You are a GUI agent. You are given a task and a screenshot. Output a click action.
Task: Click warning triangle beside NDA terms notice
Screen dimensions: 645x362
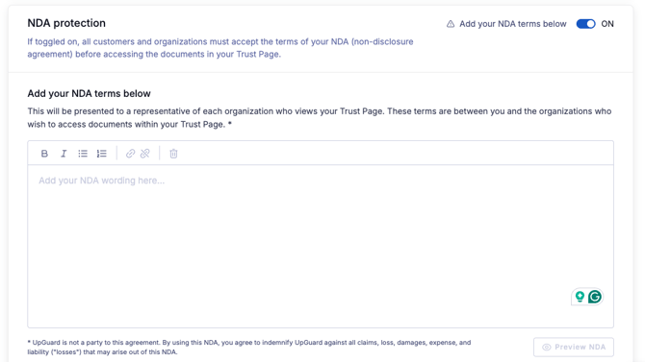(x=451, y=24)
